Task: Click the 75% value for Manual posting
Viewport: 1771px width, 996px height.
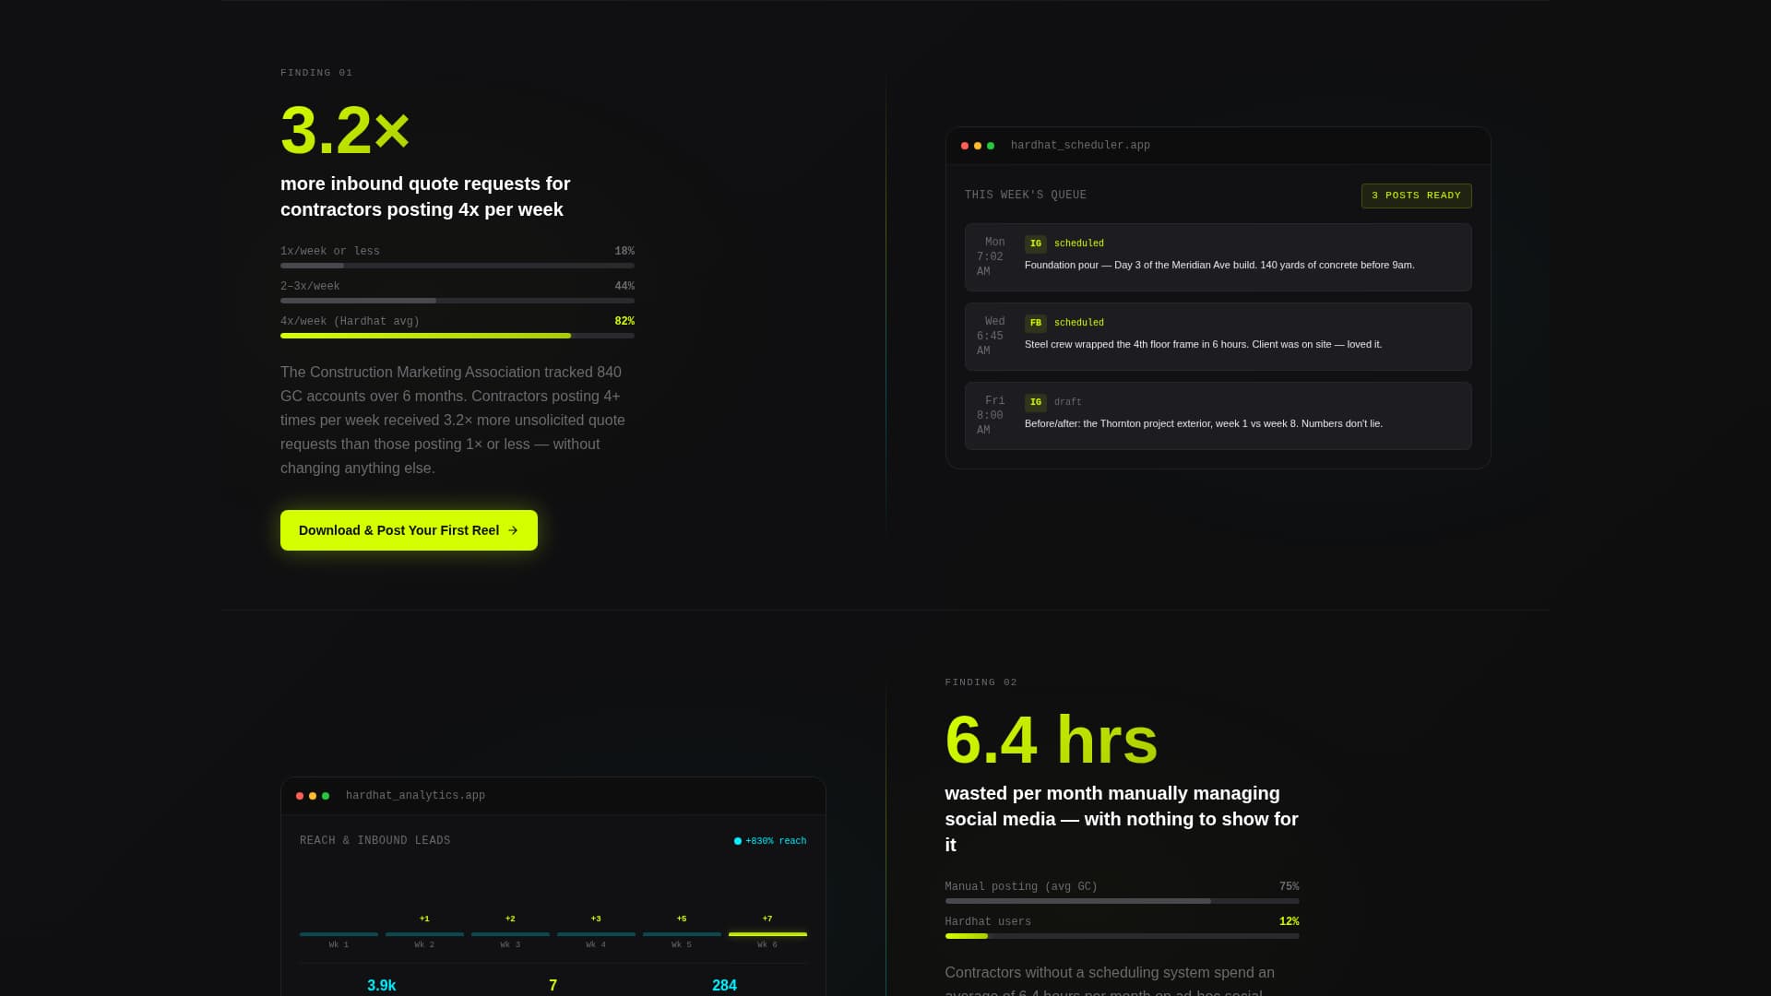Action: tap(1289, 886)
